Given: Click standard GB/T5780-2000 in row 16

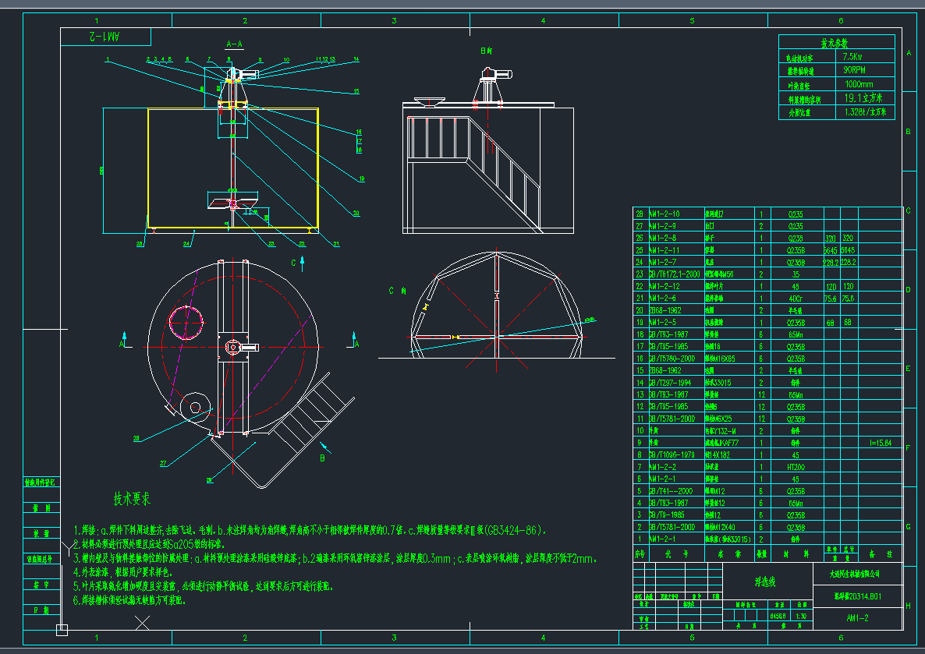Looking at the screenshot, I should point(672,359).
